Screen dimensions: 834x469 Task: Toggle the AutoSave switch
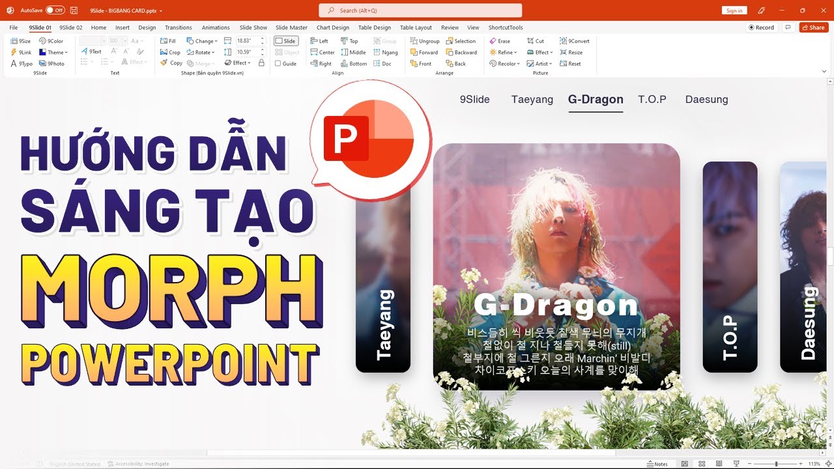pos(55,10)
